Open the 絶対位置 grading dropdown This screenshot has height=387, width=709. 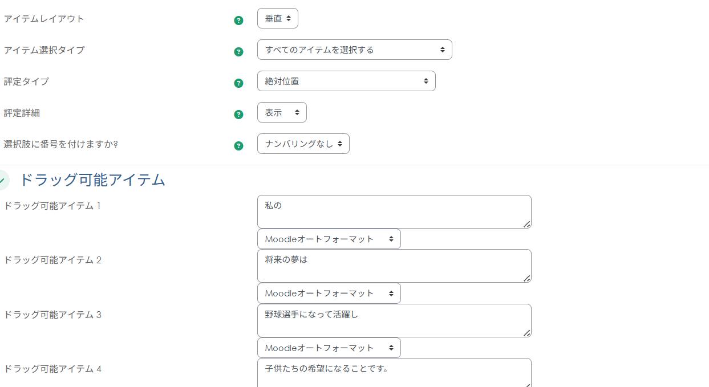[346, 81]
